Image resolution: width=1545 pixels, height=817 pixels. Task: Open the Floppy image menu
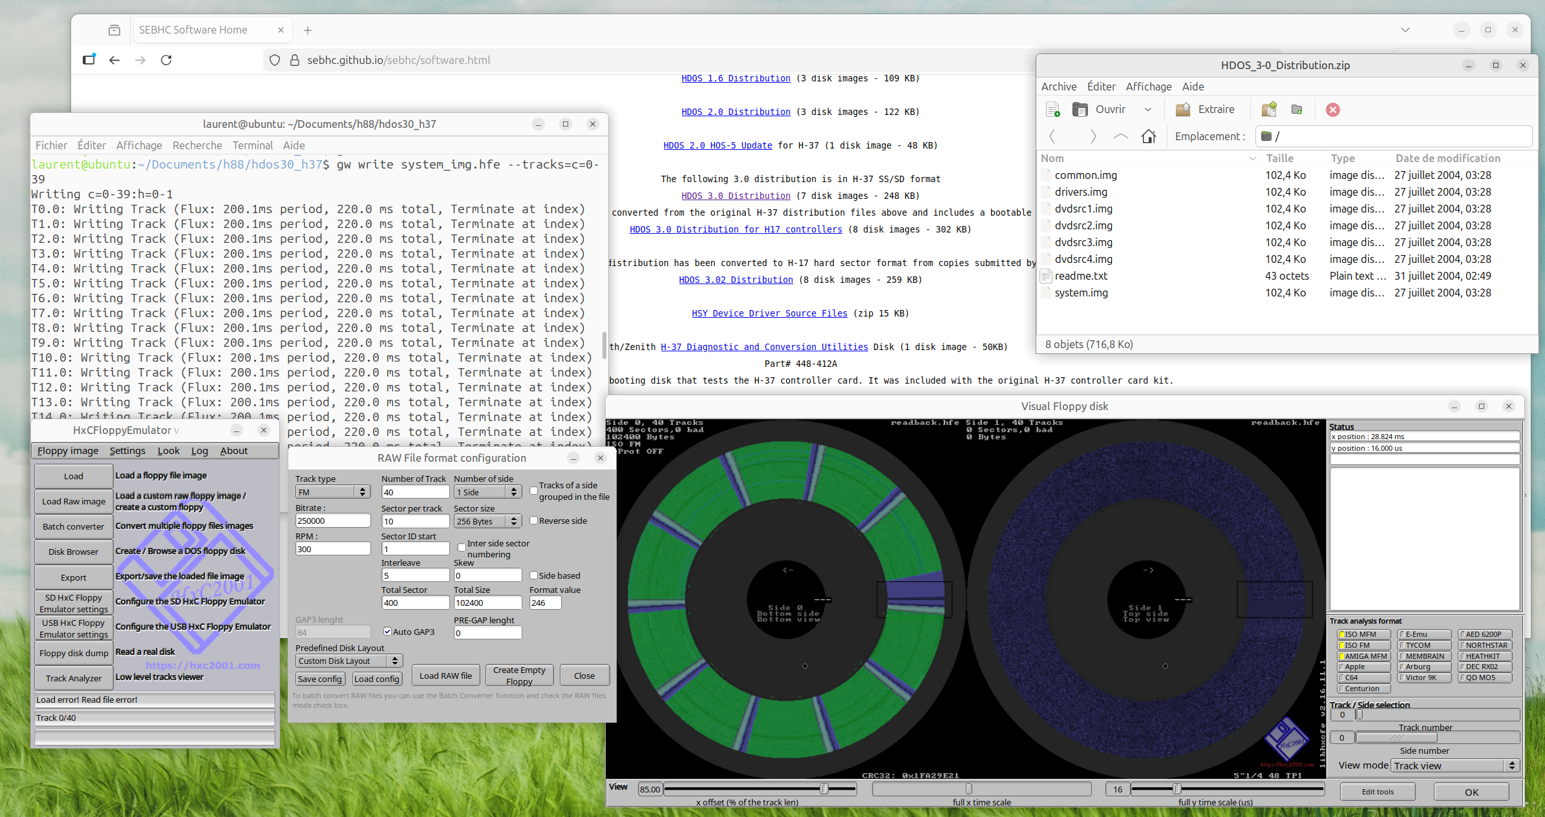(x=68, y=451)
